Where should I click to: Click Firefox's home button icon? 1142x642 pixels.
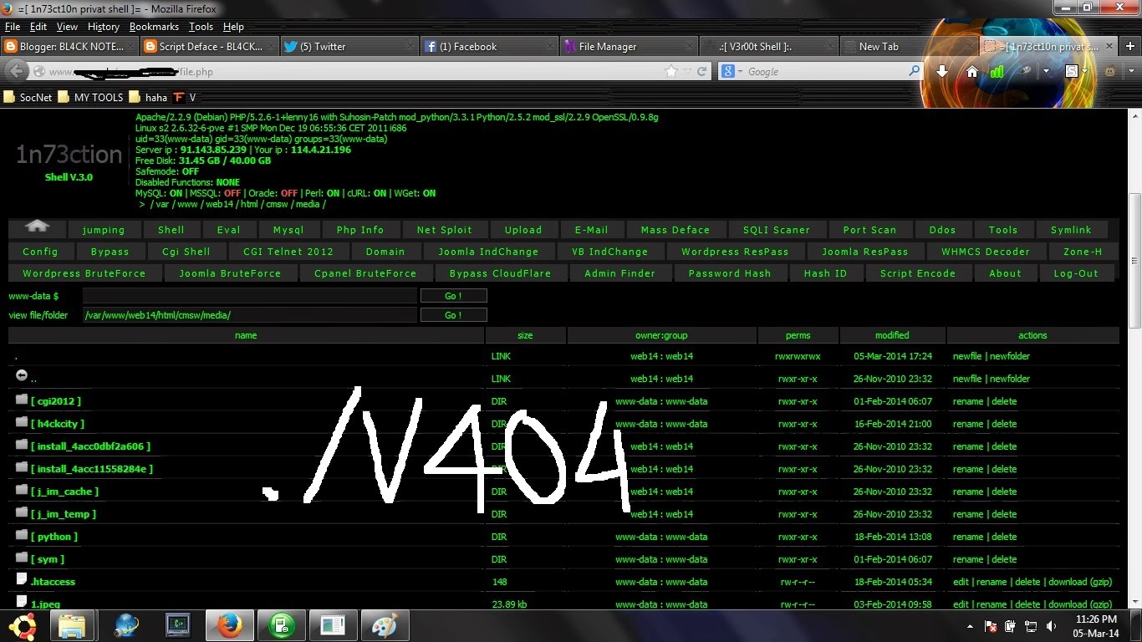pos(972,71)
